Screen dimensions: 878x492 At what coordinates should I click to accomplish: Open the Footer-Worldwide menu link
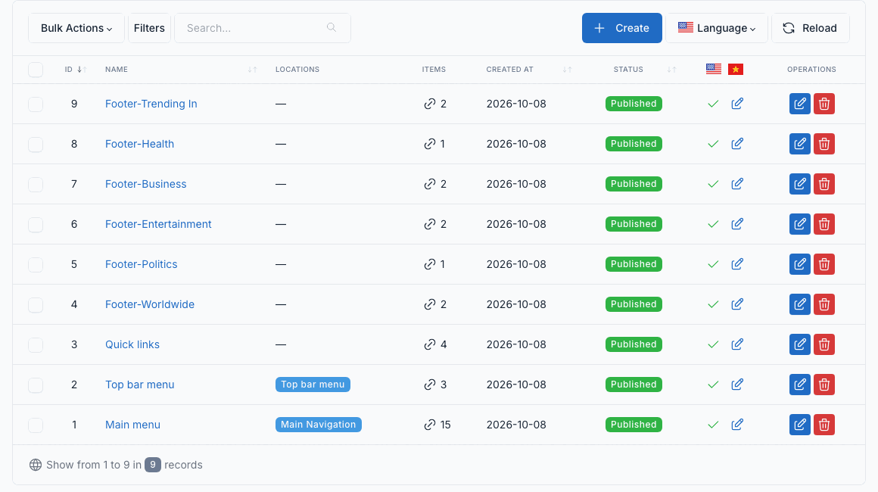pos(150,304)
